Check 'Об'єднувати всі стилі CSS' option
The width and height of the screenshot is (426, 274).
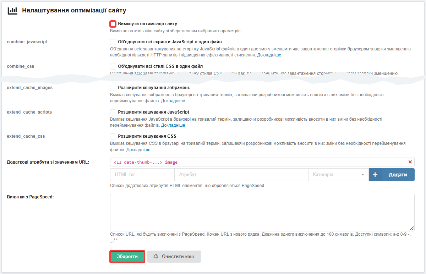(x=113, y=66)
